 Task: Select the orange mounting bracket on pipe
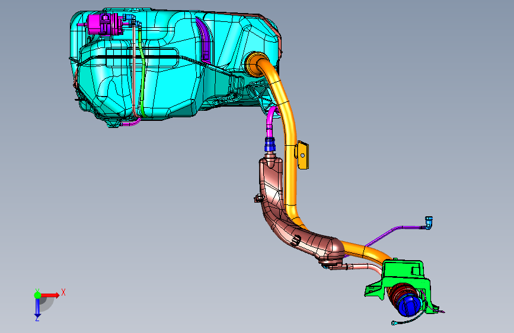[302, 155]
